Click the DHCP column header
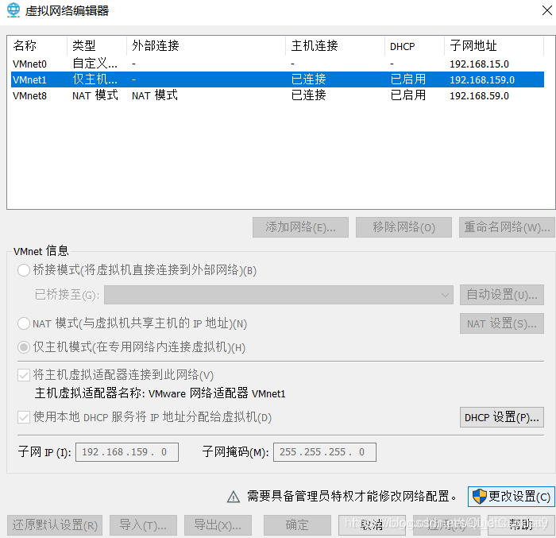This screenshot has height=538, width=556. (x=415, y=46)
